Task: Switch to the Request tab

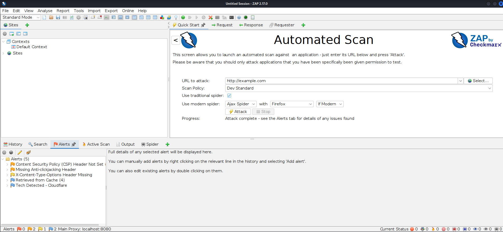Action: [222, 25]
